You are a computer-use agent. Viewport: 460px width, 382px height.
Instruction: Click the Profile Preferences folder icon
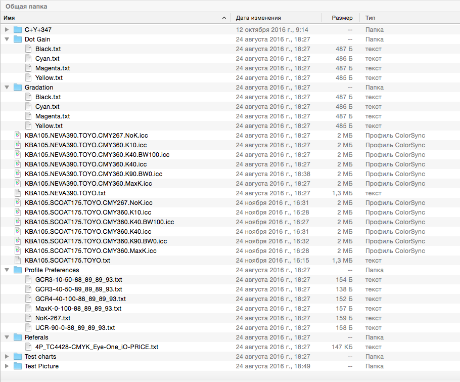(x=18, y=270)
